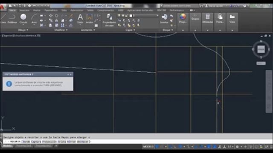Insert a table from Anotación panel
The height and width of the screenshot is (153, 273).
click(x=96, y=25)
